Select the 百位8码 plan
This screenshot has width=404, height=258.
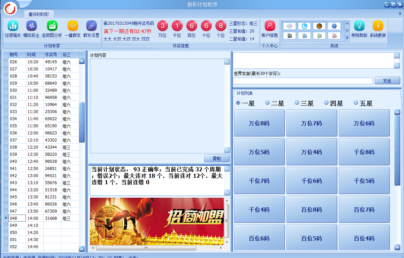coord(312,209)
